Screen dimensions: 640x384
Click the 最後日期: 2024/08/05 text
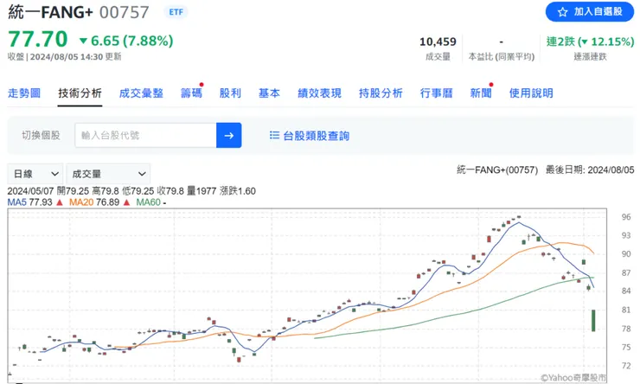coord(590,170)
